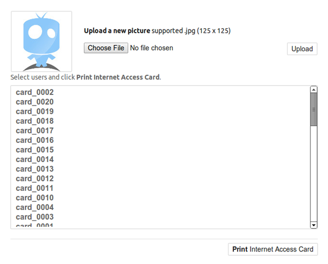The image size is (328, 264).
Task: Click the list's scroll up arrow
Action: point(314,90)
